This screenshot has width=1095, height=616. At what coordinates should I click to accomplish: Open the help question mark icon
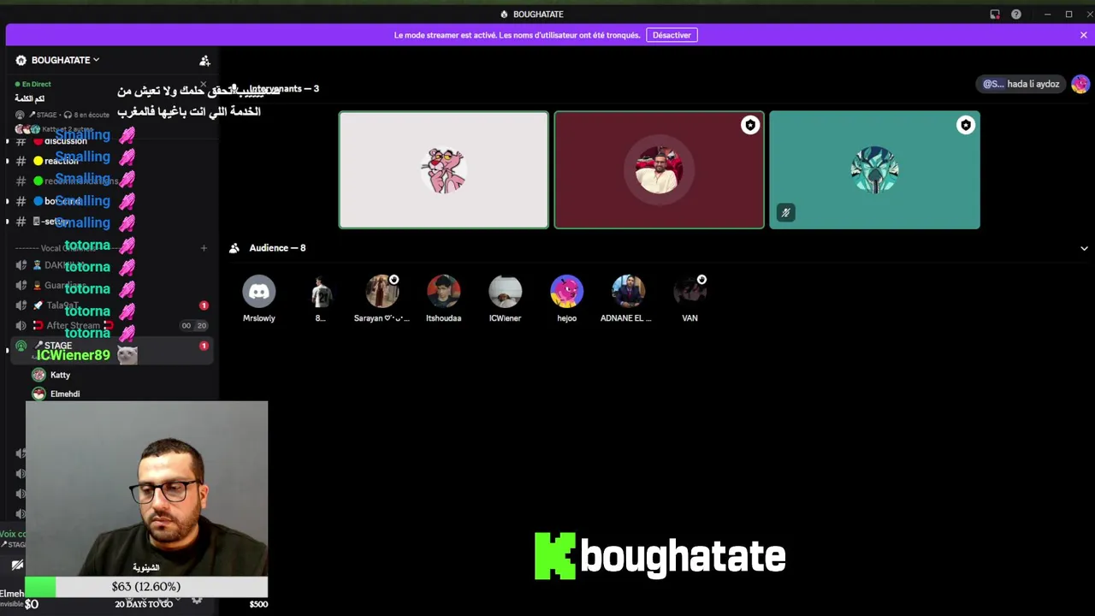(1016, 14)
